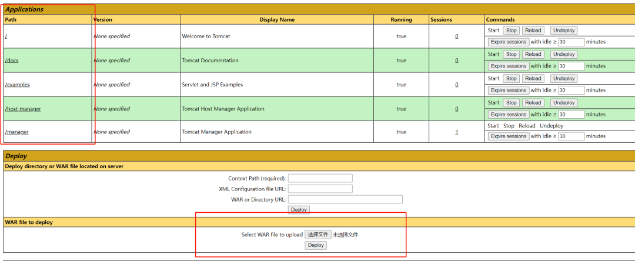View sessions count for Welcome to Tomcat

click(x=457, y=36)
